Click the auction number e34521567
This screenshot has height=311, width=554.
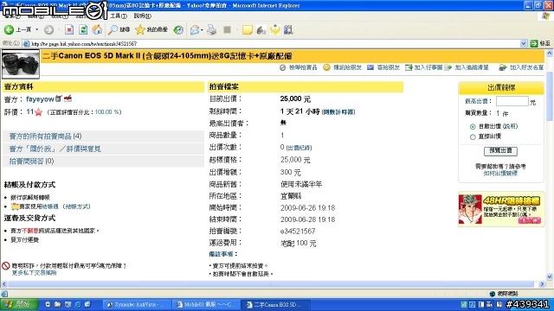click(x=298, y=232)
